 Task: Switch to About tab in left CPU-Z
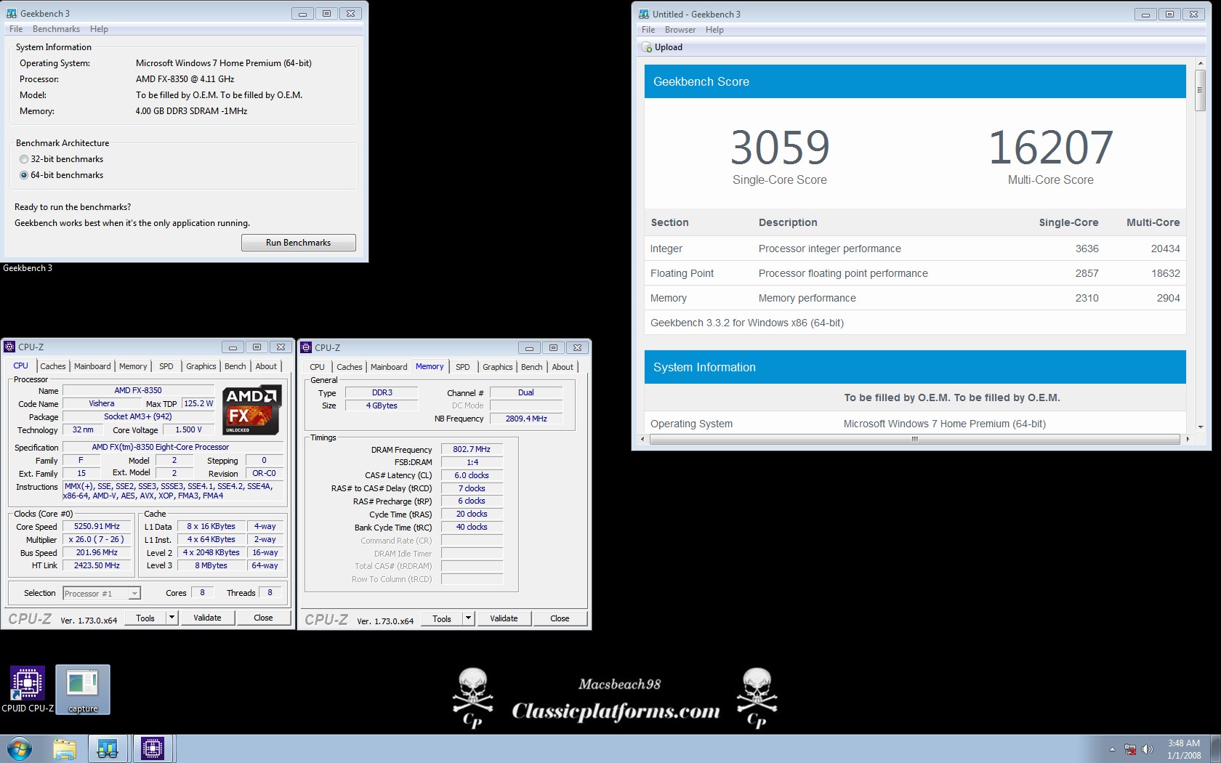(x=266, y=366)
